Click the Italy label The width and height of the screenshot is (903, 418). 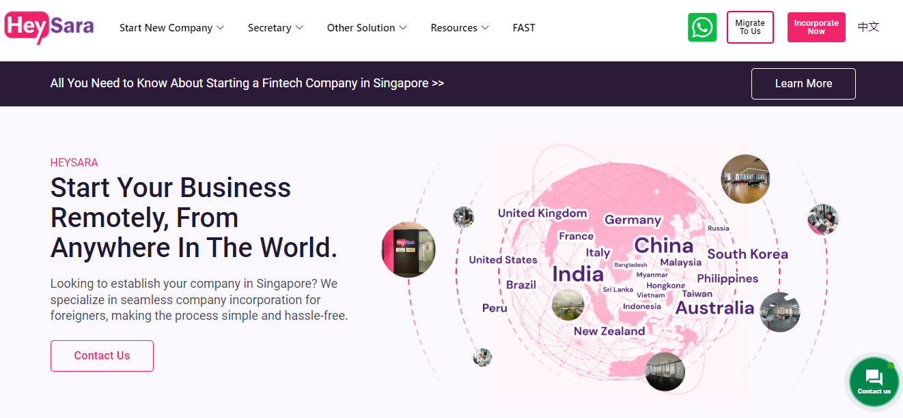(x=598, y=253)
